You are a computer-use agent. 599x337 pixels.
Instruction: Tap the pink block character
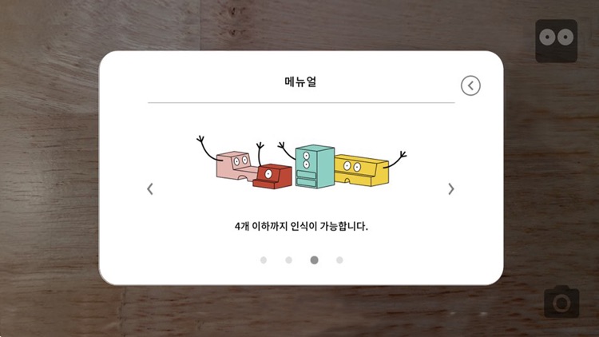pyautogui.click(x=236, y=166)
